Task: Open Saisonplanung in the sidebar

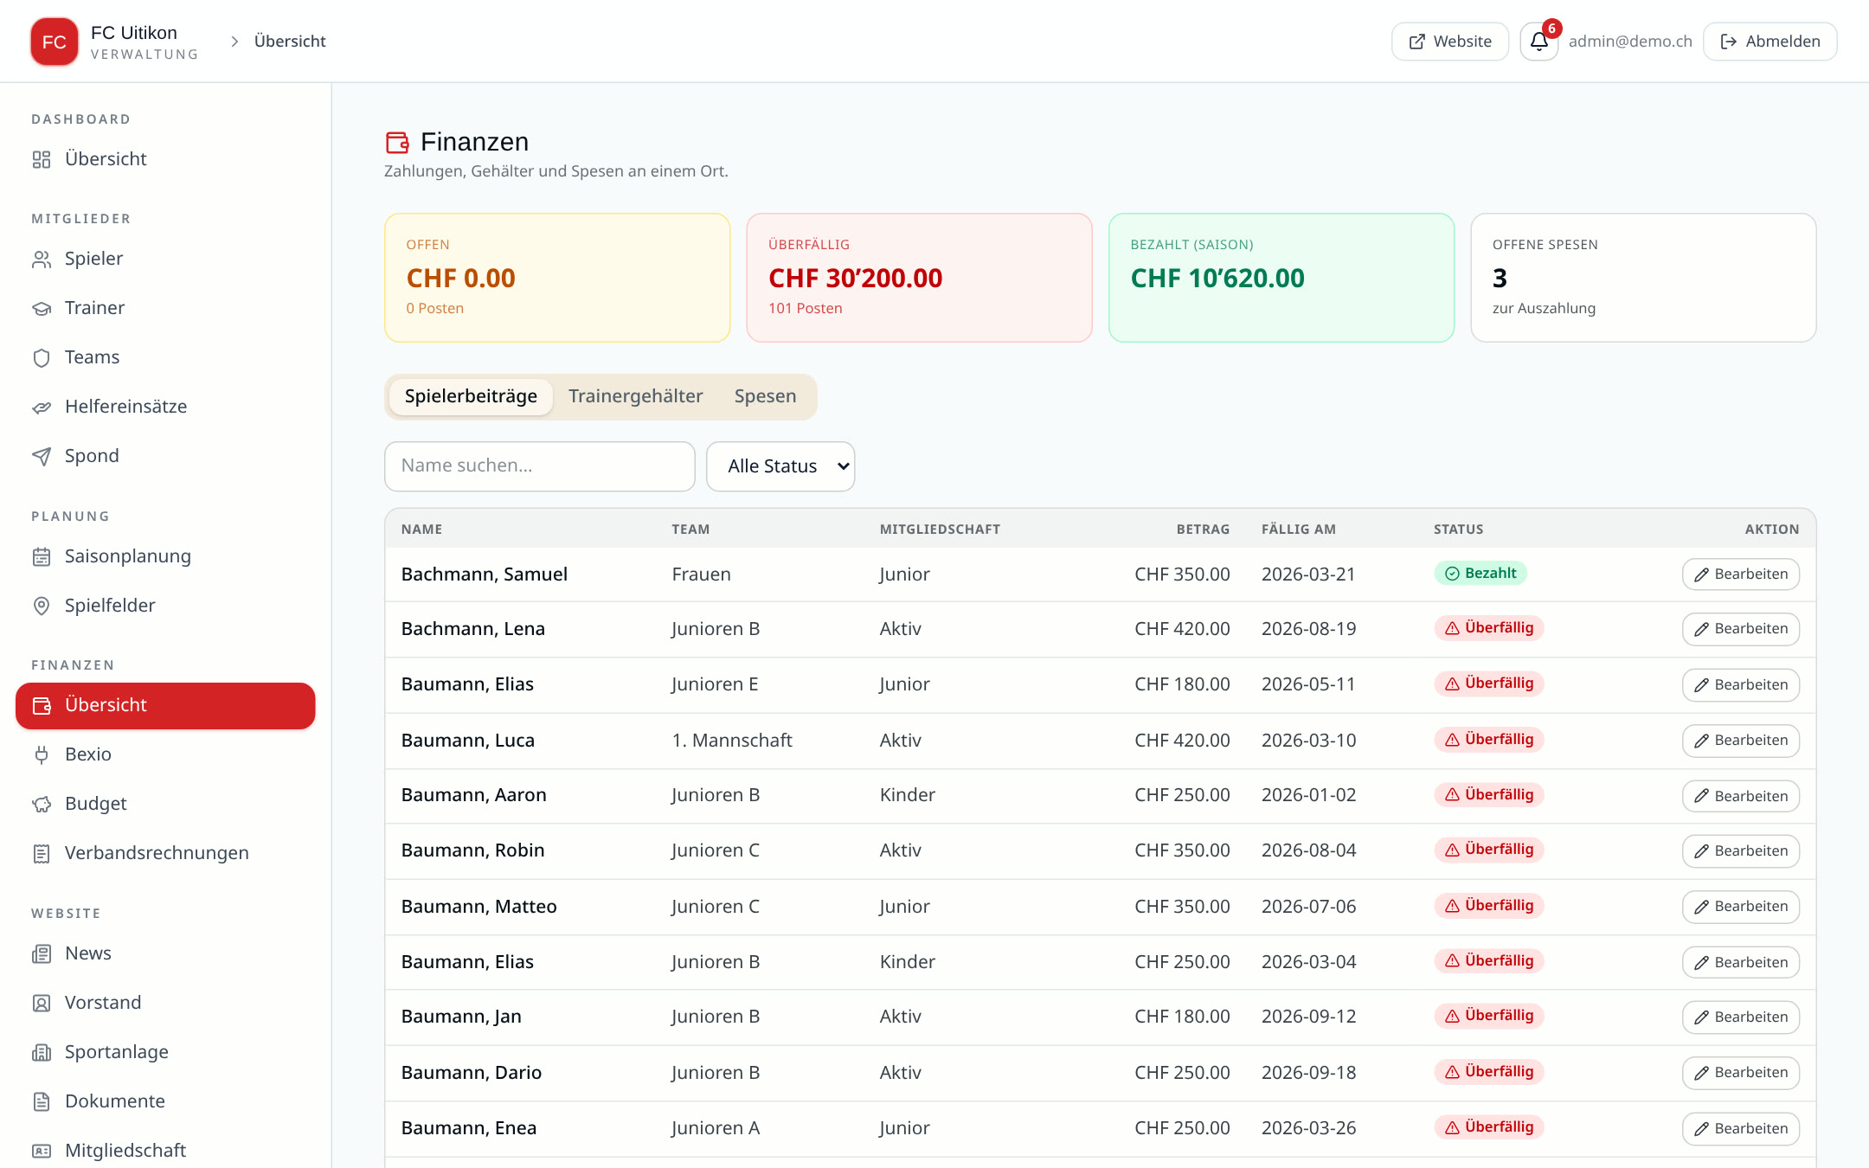Action: pyautogui.click(x=165, y=556)
